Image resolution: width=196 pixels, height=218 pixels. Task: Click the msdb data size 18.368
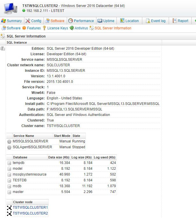point(65,186)
